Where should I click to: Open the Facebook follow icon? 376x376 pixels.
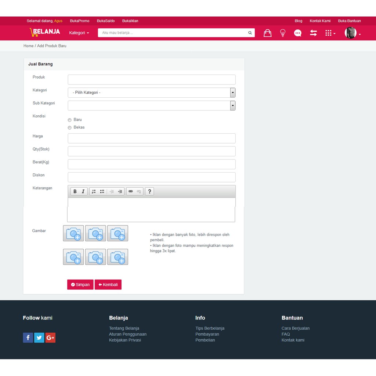(28, 338)
